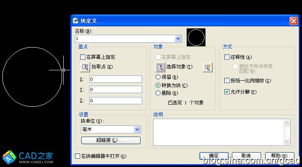Expand the 名称 block name dropdown
Screen dimensions: 302x167
point(178,39)
